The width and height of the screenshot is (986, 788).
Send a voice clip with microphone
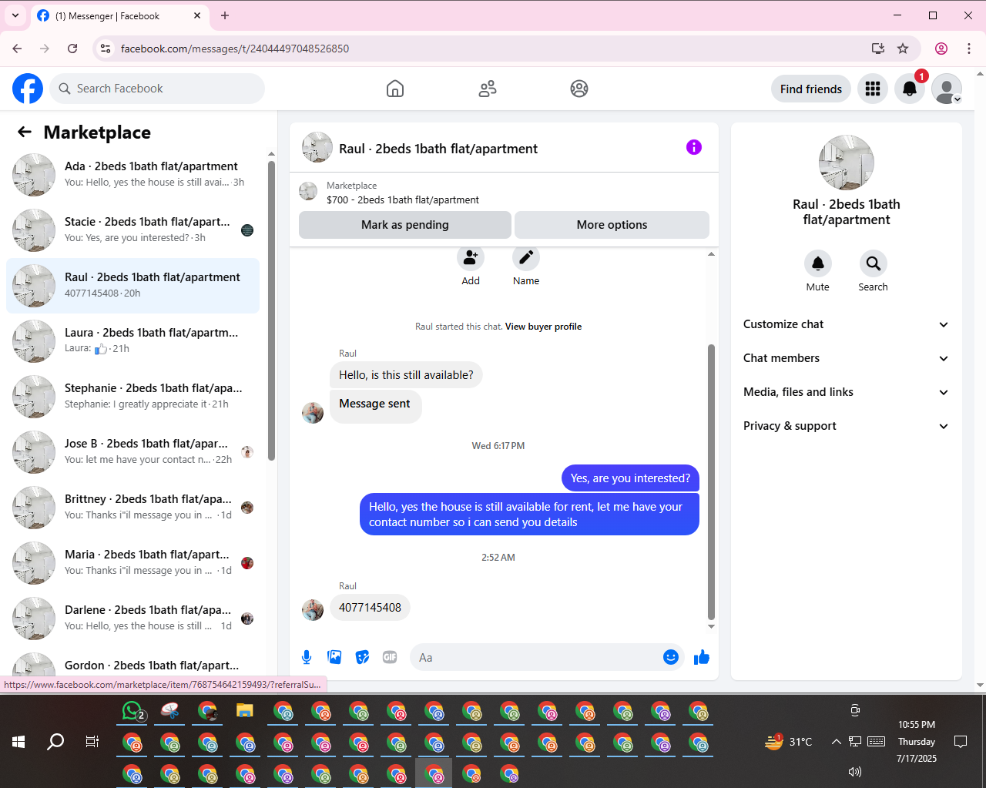point(307,657)
